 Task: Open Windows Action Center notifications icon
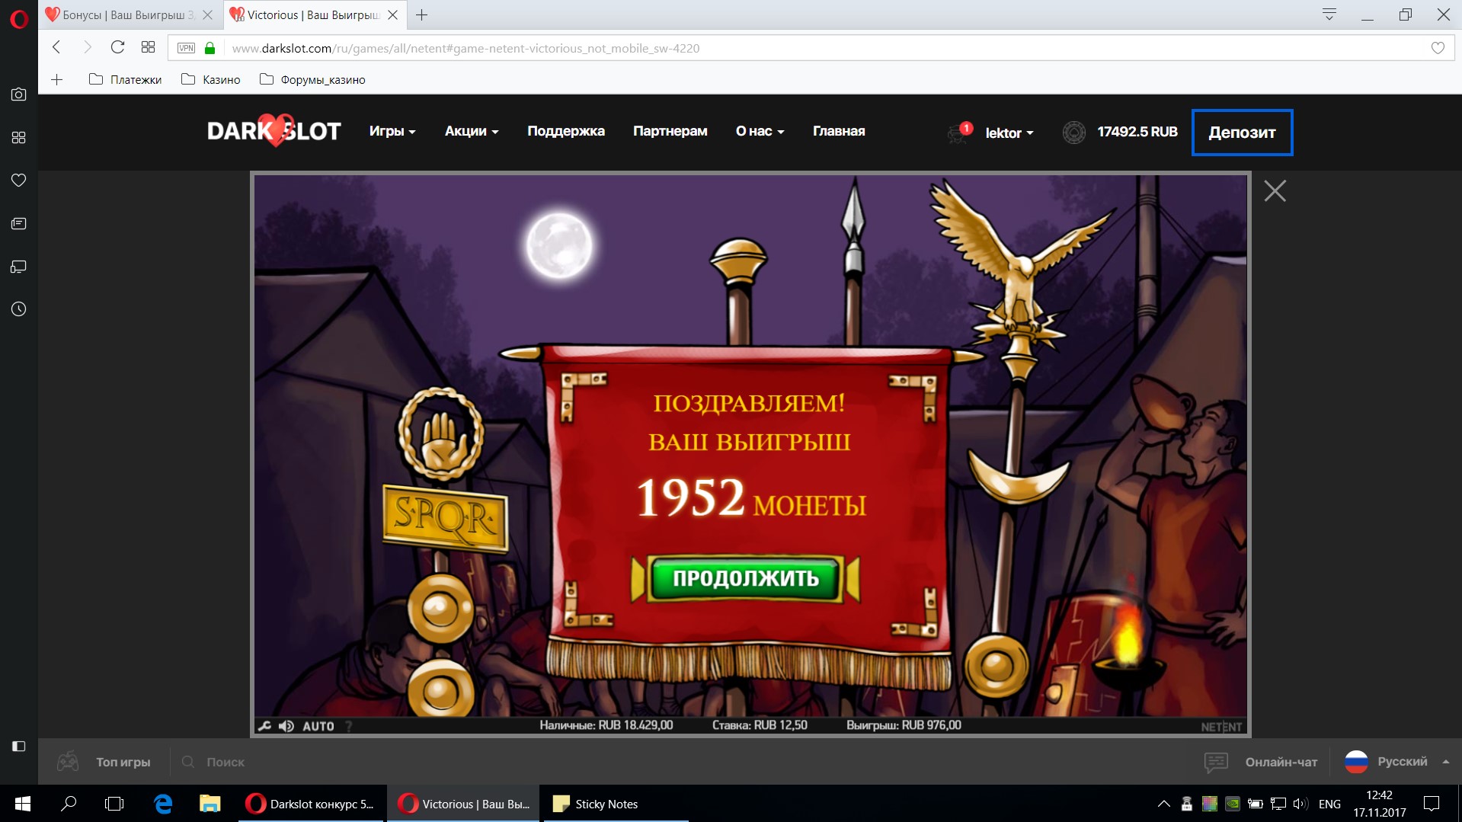click(x=1432, y=804)
